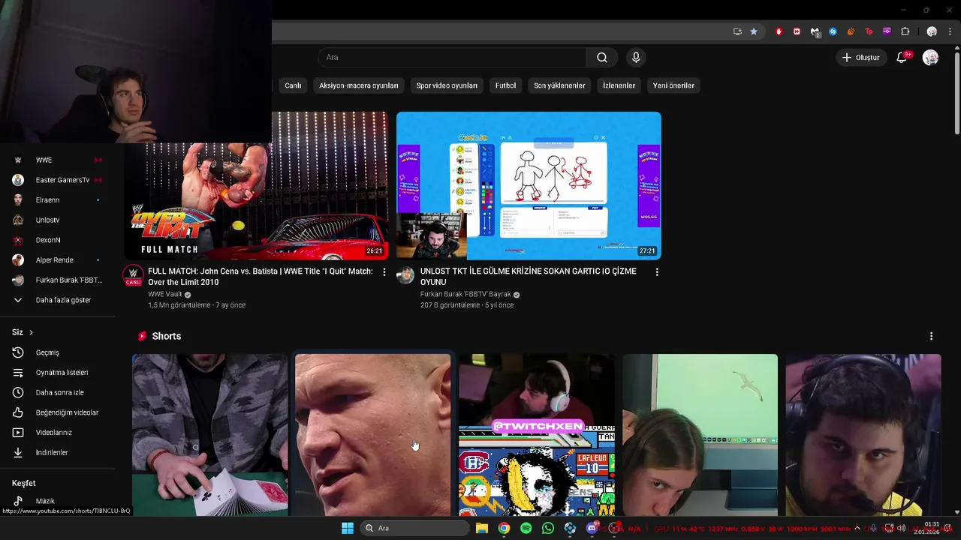Open the Chrome profile avatar
Screen dimensions: 961x540
[932, 31]
